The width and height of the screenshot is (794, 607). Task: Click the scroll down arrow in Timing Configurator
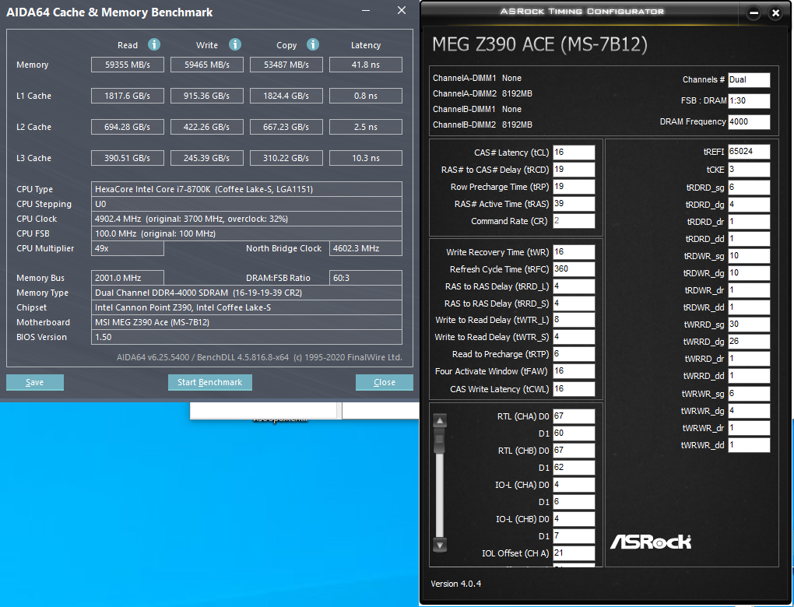[440, 546]
